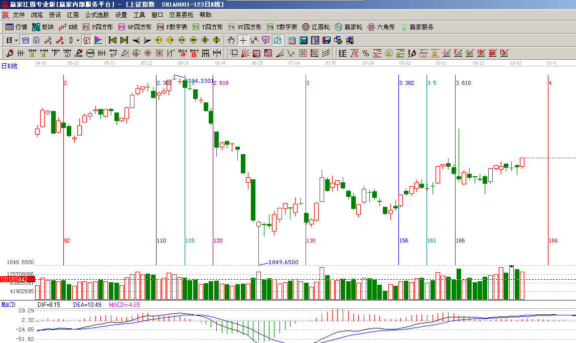The image size is (576, 343).
Task: Toggle the pressed green 线 toolbar button
Action: [x=277, y=40]
